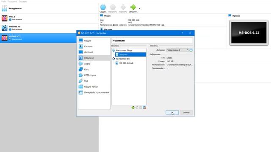Select the Win1.0 virtual machine
This screenshot has width=271, height=152.
[x=49, y=18]
